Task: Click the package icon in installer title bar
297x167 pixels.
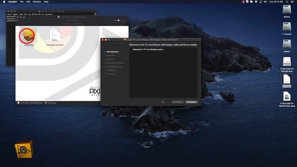Action: (125, 40)
